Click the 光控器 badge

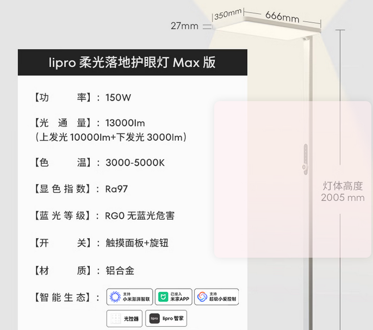(x=125, y=319)
